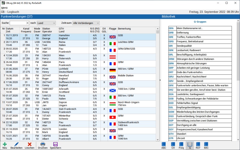
Task: Add a new log entry with Neu
Action: point(5,145)
